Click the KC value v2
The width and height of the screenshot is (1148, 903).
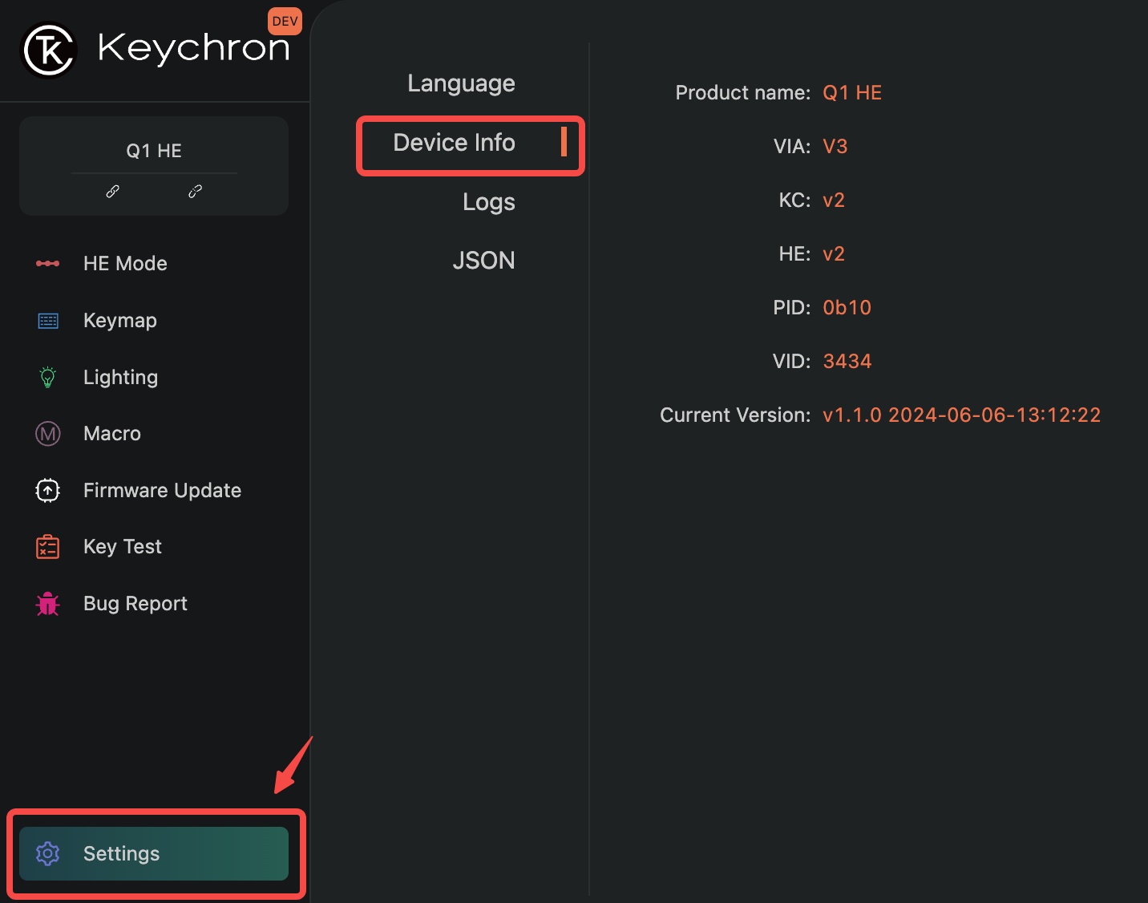pos(834,200)
